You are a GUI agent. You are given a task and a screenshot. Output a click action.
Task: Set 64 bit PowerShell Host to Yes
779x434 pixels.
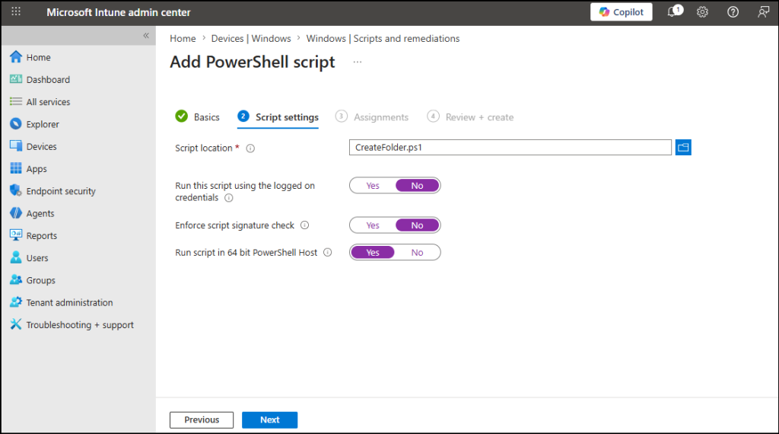tap(373, 253)
